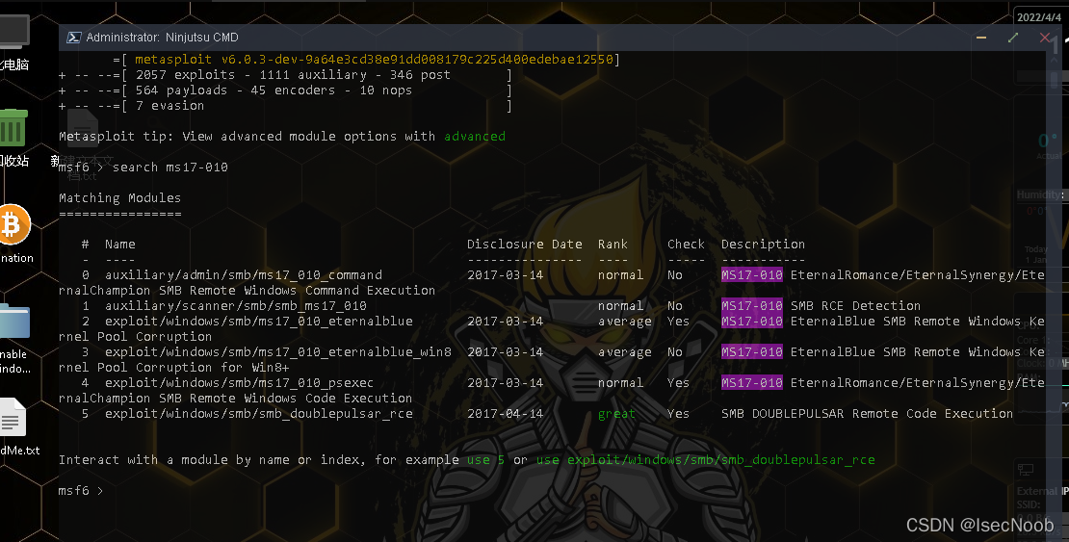This screenshot has height=542, width=1069.
Task: Click the green 'advanced' tip keyword
Action: 475,137
